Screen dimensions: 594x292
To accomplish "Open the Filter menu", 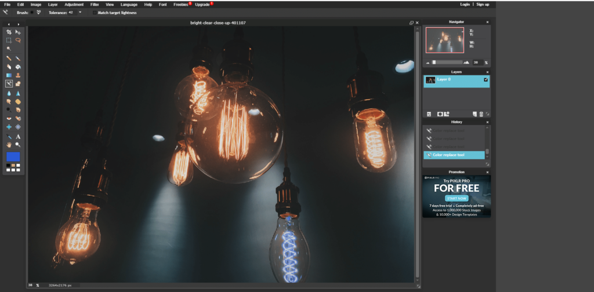I will point(95,5).
